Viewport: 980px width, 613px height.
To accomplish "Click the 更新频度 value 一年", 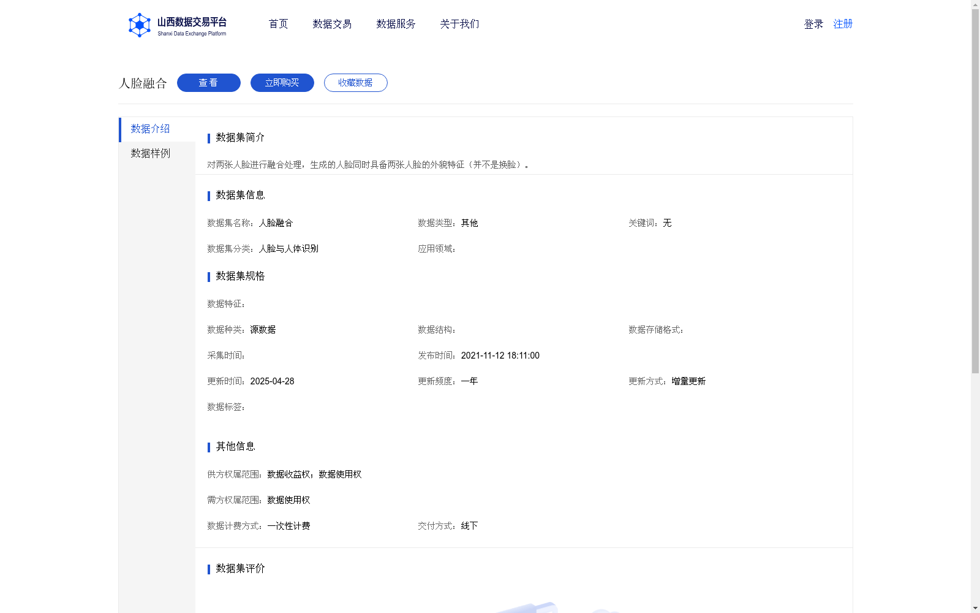I will coord(469,381).
